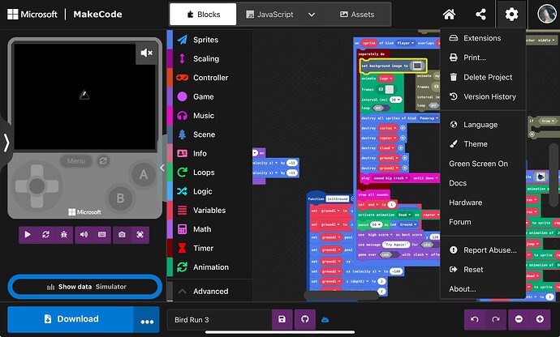Open the image picker in set background image block
Viewport: 560px width, 337px height.
pos(417,66)
